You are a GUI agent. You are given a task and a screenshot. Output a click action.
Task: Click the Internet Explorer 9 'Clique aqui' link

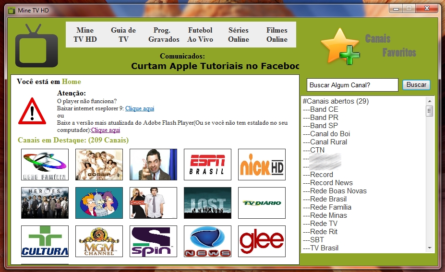point(140,108)
